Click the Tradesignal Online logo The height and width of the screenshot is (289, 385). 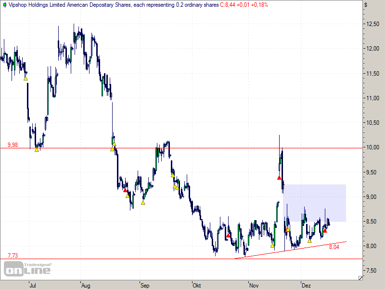click(x=27, y=269)
